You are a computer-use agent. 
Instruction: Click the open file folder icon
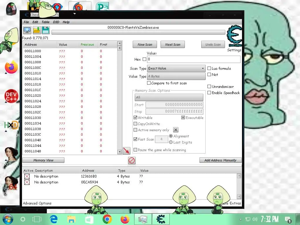pyautogui.click(x=37, y=30)
